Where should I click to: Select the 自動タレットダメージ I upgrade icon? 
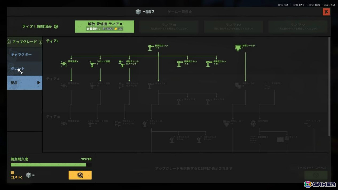coord(122,64)
